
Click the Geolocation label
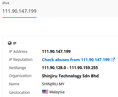[20, 92]
